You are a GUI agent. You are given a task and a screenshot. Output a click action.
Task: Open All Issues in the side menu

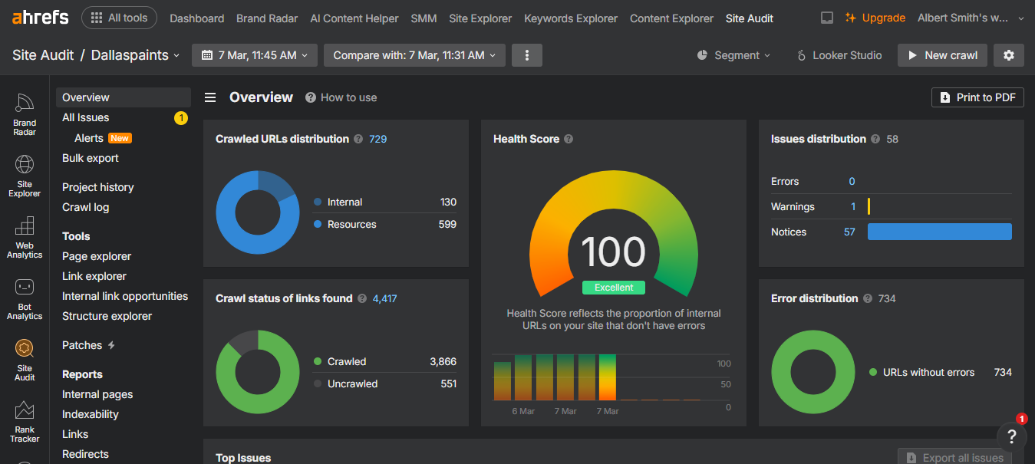(86, 117)
